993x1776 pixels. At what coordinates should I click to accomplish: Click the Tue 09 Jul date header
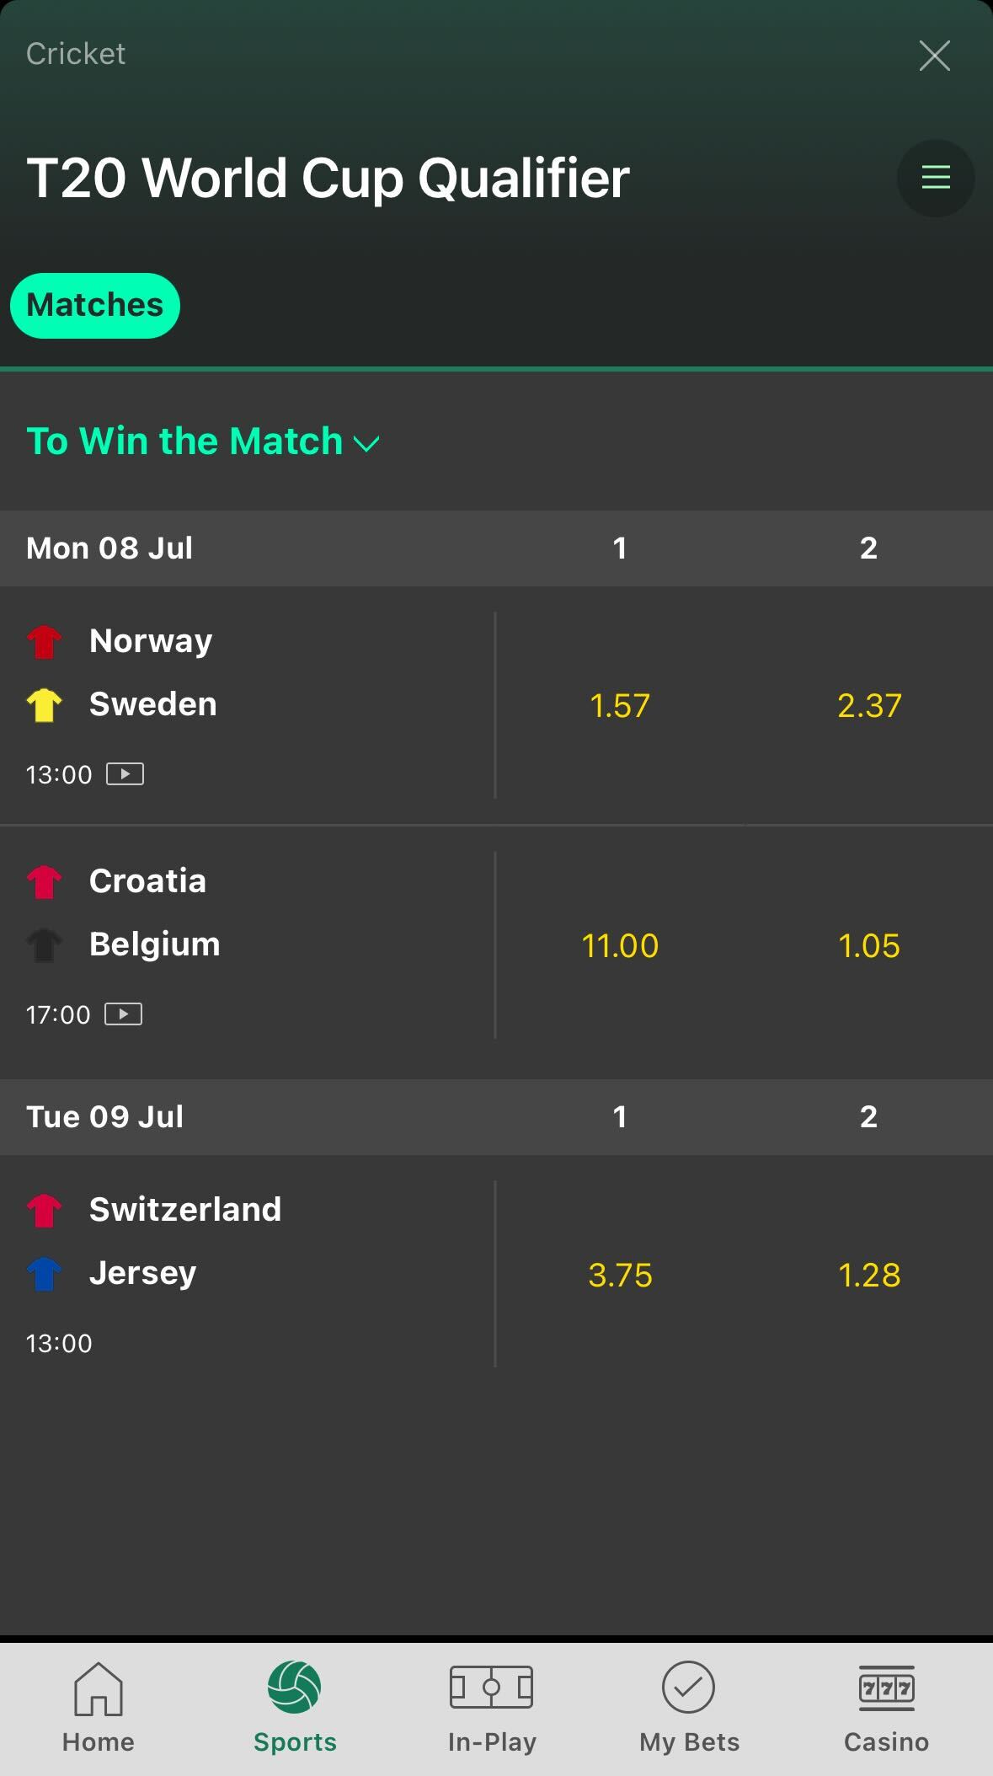tap(104, 1115)
